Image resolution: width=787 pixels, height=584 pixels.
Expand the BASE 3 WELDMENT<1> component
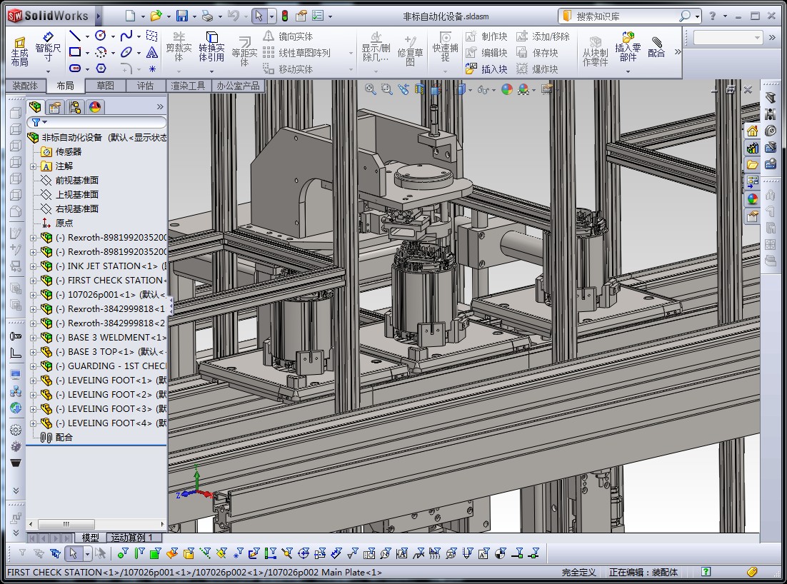point(33,338)
